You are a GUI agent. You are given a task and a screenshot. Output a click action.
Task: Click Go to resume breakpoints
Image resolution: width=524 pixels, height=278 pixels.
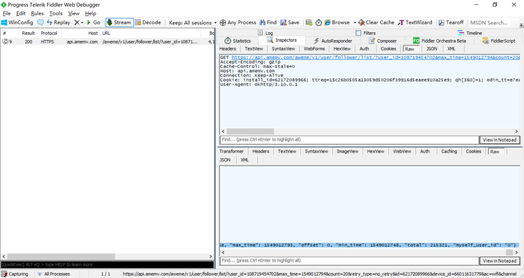pos(94,22)
